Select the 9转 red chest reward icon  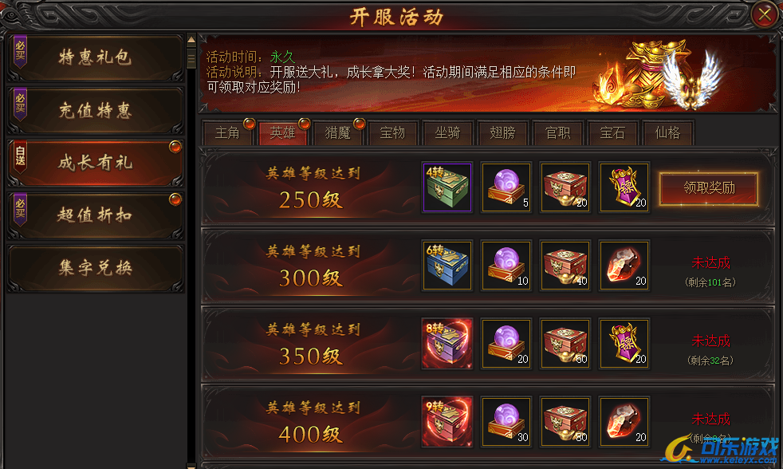[447, 422]
